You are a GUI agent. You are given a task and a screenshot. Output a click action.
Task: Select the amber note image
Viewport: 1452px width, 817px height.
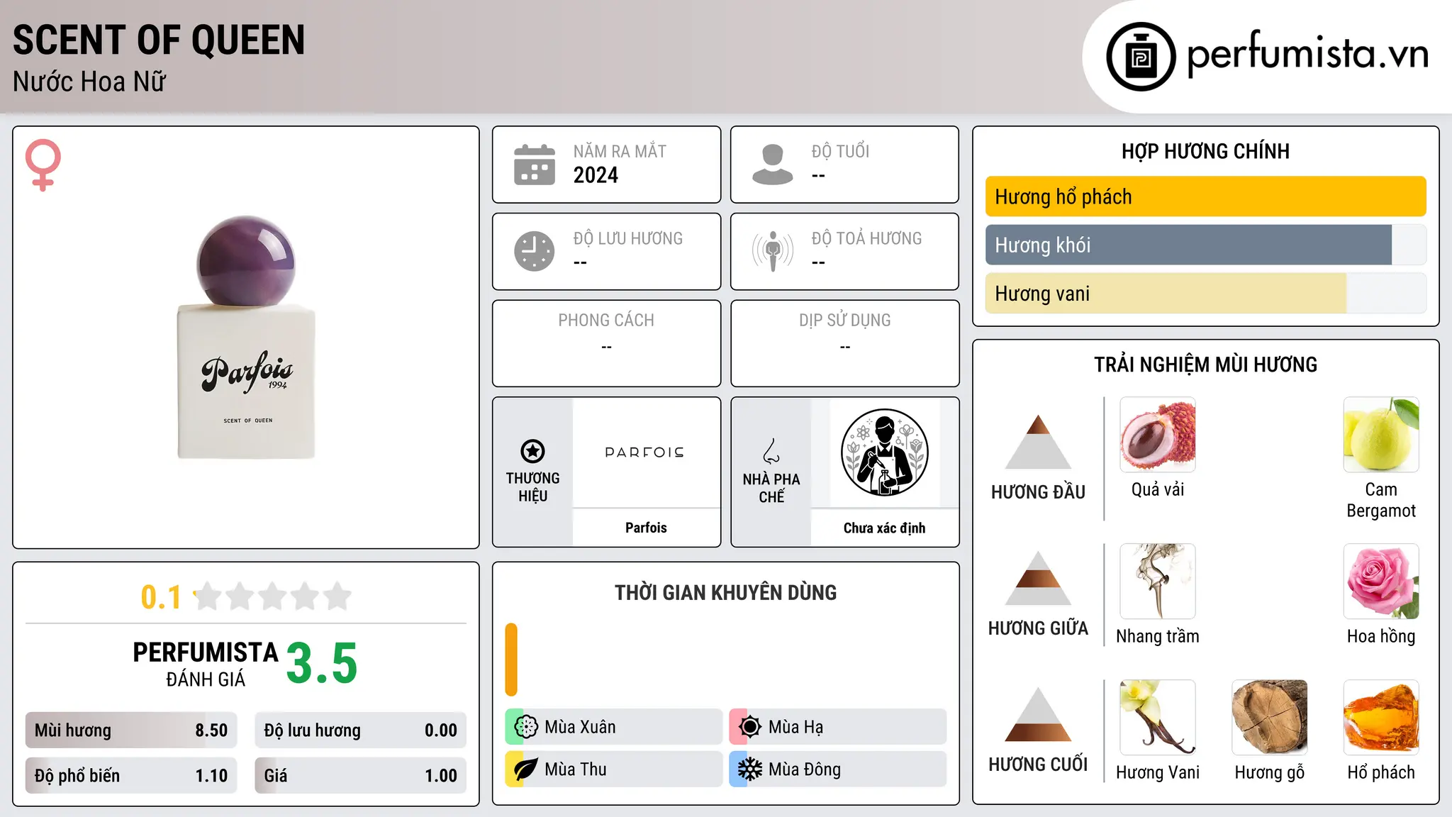(1381, 718)
